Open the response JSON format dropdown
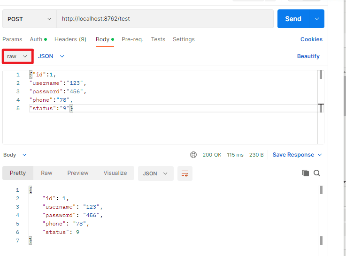This screenshot has height=256, width=346. [x=156, y=173]
